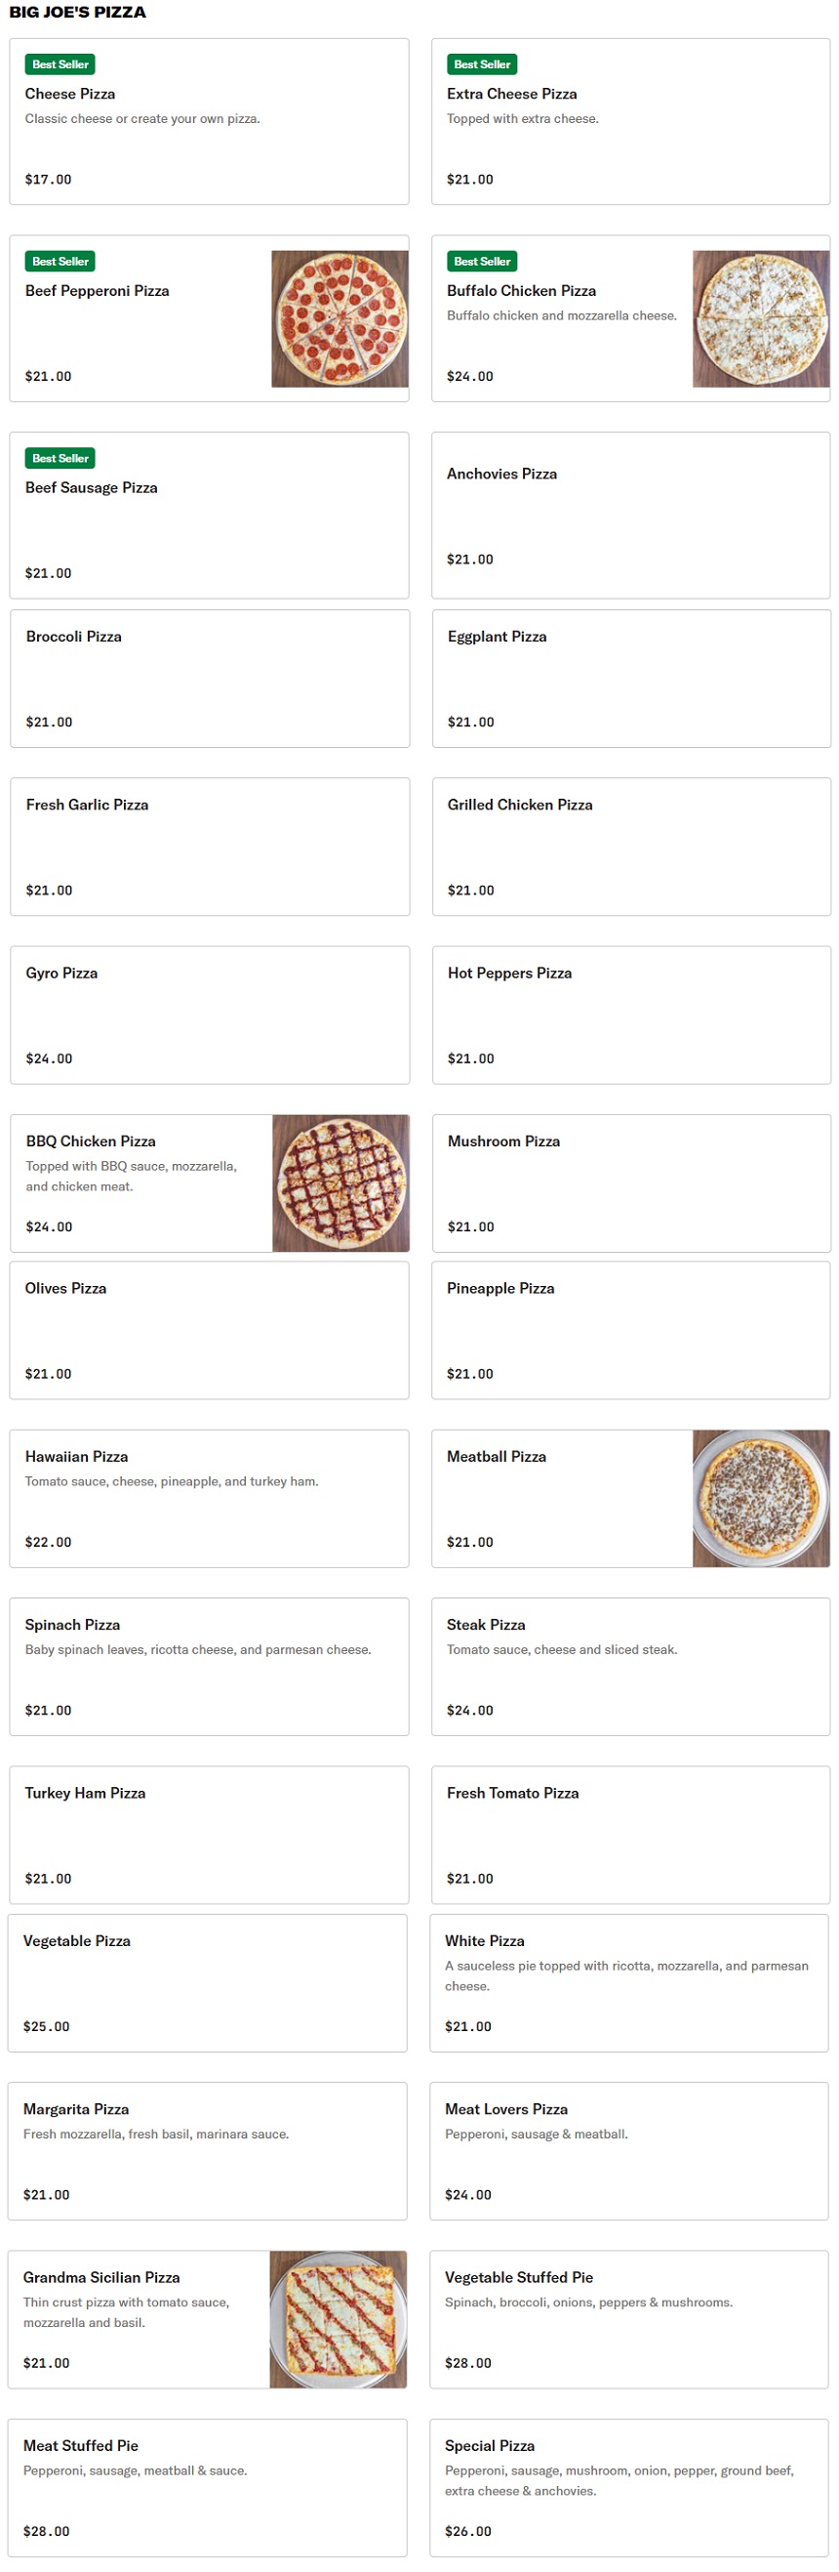Click the Special Pizza $26.00 price
This screenshot has height=2572, width=839.
[x=468, y=2530]
